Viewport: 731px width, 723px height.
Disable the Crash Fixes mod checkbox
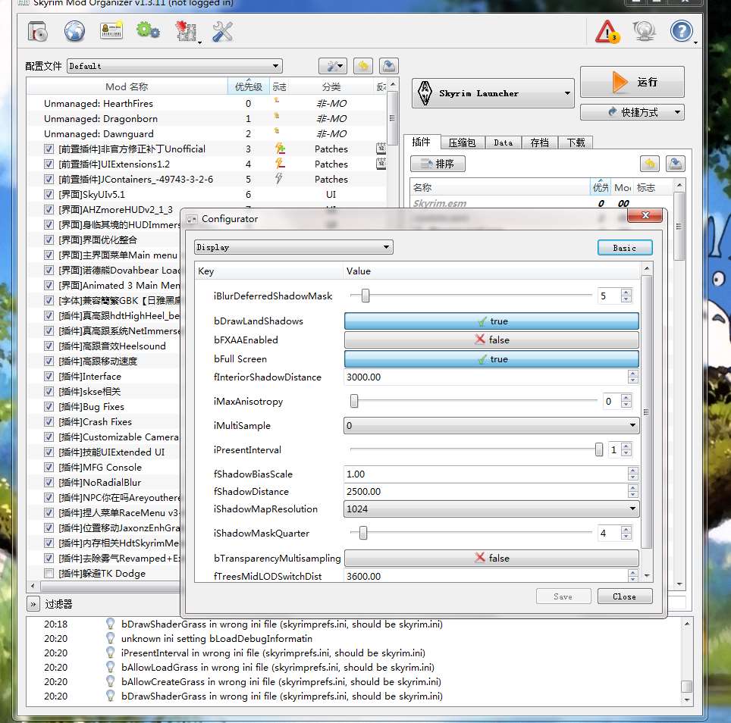pyautogui.click(x=49, y=422)
